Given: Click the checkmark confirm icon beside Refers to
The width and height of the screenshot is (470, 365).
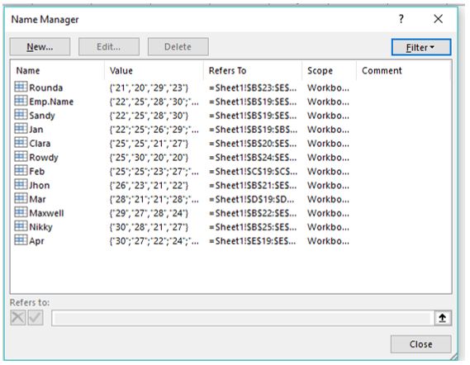Looking at the screenshot, I should pos(36,318).
